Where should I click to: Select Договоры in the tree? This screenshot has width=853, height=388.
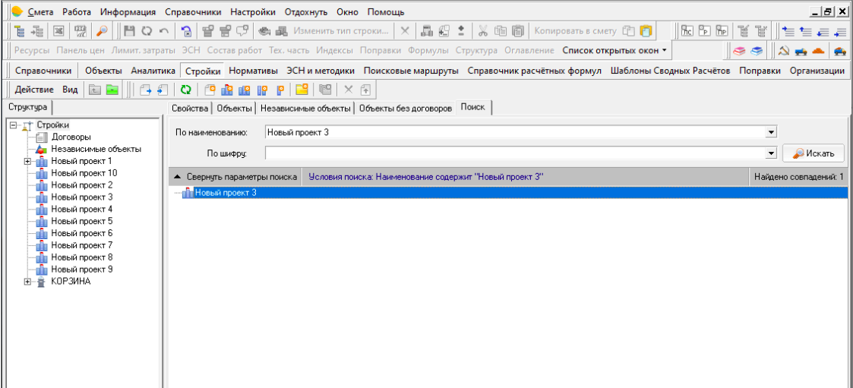[71, 137]
